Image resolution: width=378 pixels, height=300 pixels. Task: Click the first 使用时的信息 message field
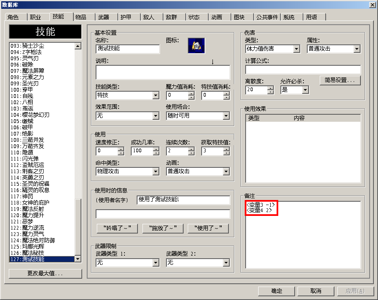pyautogui.click(x=184, y=200)
